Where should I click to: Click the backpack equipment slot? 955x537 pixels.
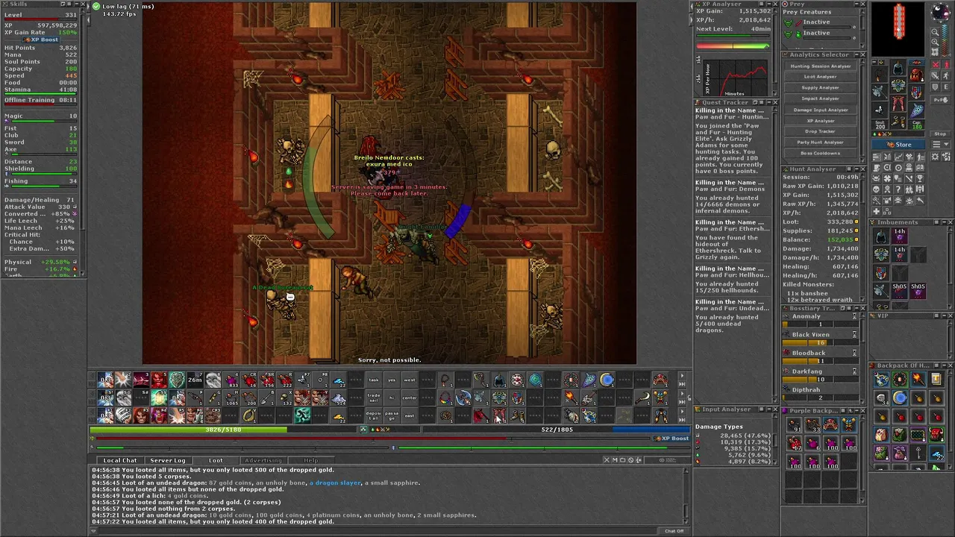point(917,75)
